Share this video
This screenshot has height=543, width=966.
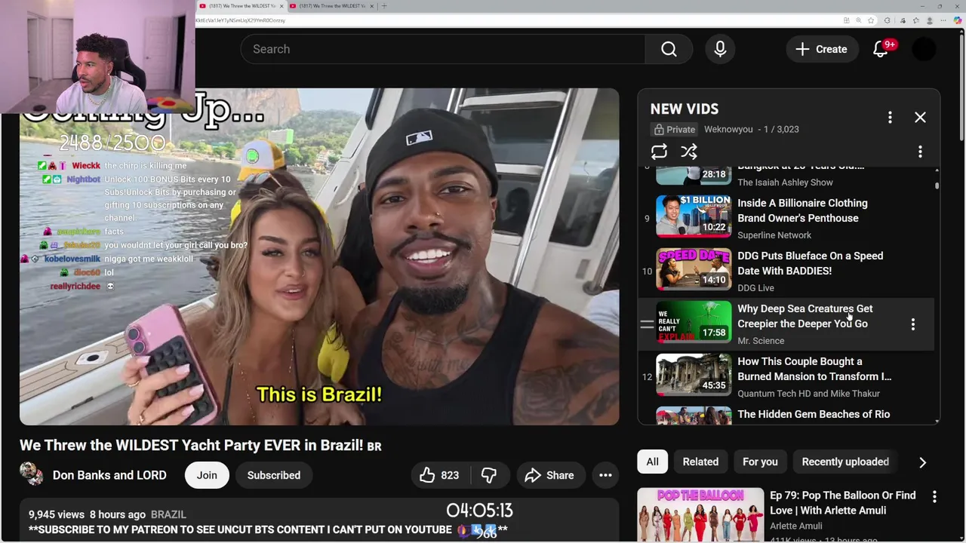click(549, 475)
